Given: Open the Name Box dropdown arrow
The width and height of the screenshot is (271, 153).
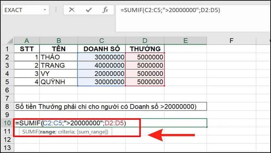Looking at the screenshot, I should pos(45,10).
